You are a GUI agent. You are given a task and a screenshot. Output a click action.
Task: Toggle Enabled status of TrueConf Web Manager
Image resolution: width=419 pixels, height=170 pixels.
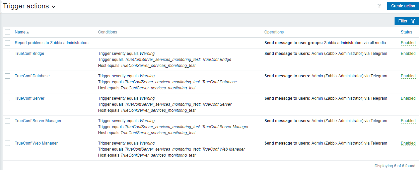point(408,143)
